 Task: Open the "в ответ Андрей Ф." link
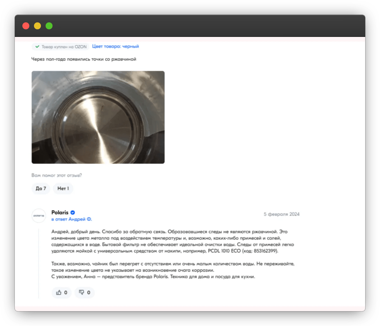72,219
